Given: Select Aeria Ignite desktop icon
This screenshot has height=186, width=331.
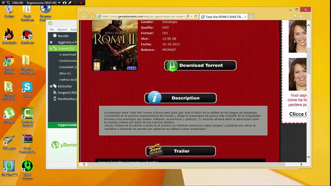Looking at the screenshot, I should tap(9, 36).
